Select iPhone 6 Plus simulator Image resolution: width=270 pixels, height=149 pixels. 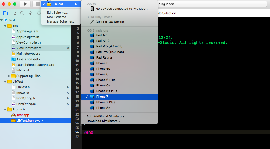(119, 80)
